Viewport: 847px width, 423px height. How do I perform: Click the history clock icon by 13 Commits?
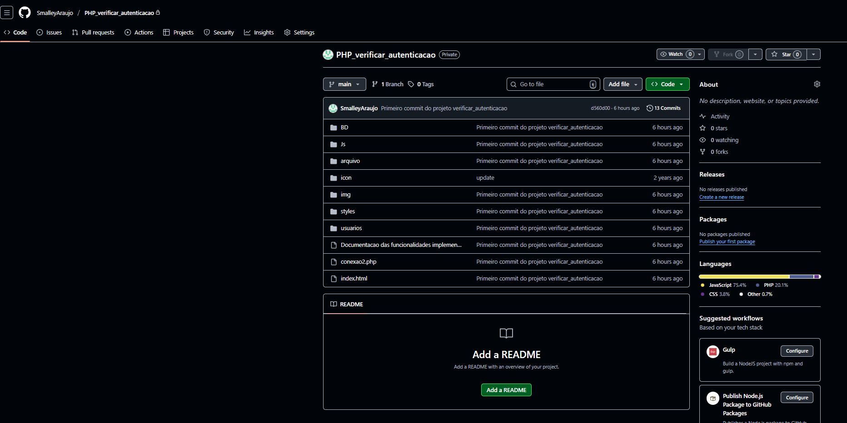pos(650,108)
